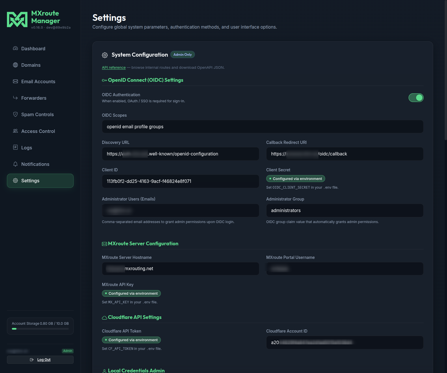Click MXroute API Key configured badge

click(131, 293)
